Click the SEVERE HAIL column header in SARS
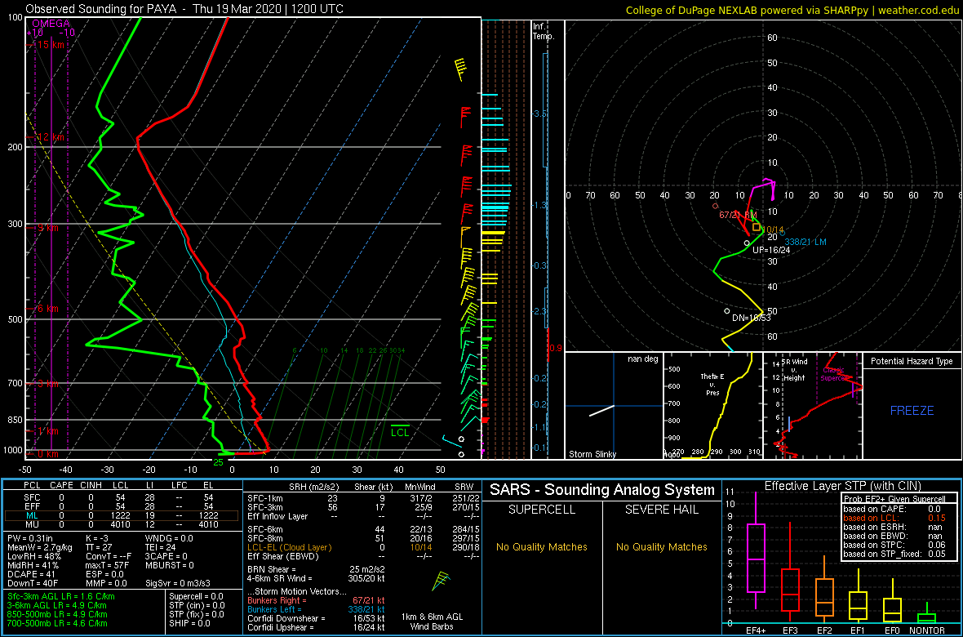The image size is (963, 637). point(663,510)
